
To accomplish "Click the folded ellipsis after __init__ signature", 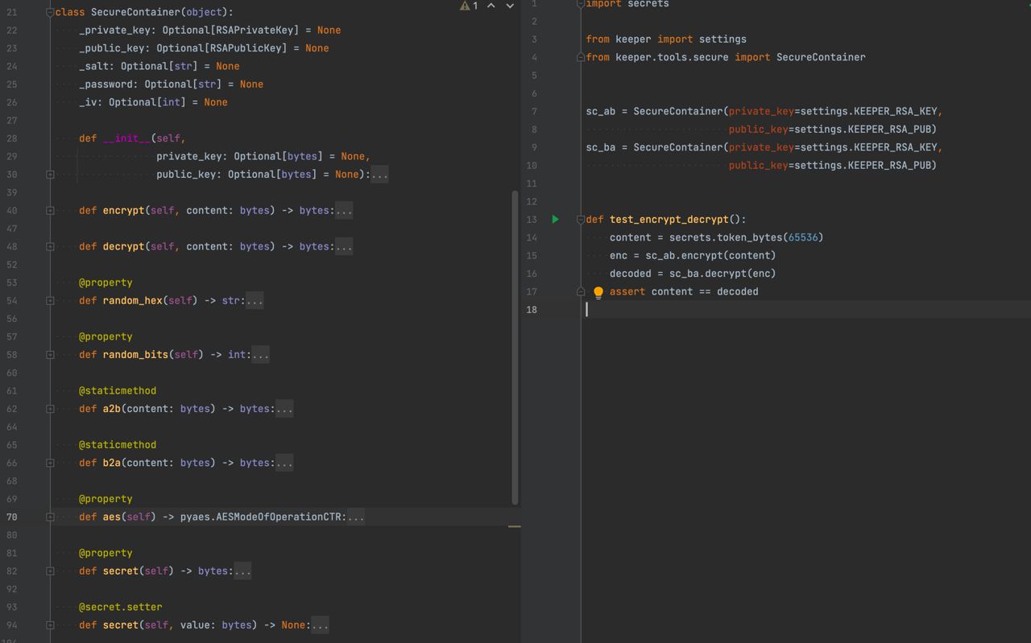I will point(379,175).
